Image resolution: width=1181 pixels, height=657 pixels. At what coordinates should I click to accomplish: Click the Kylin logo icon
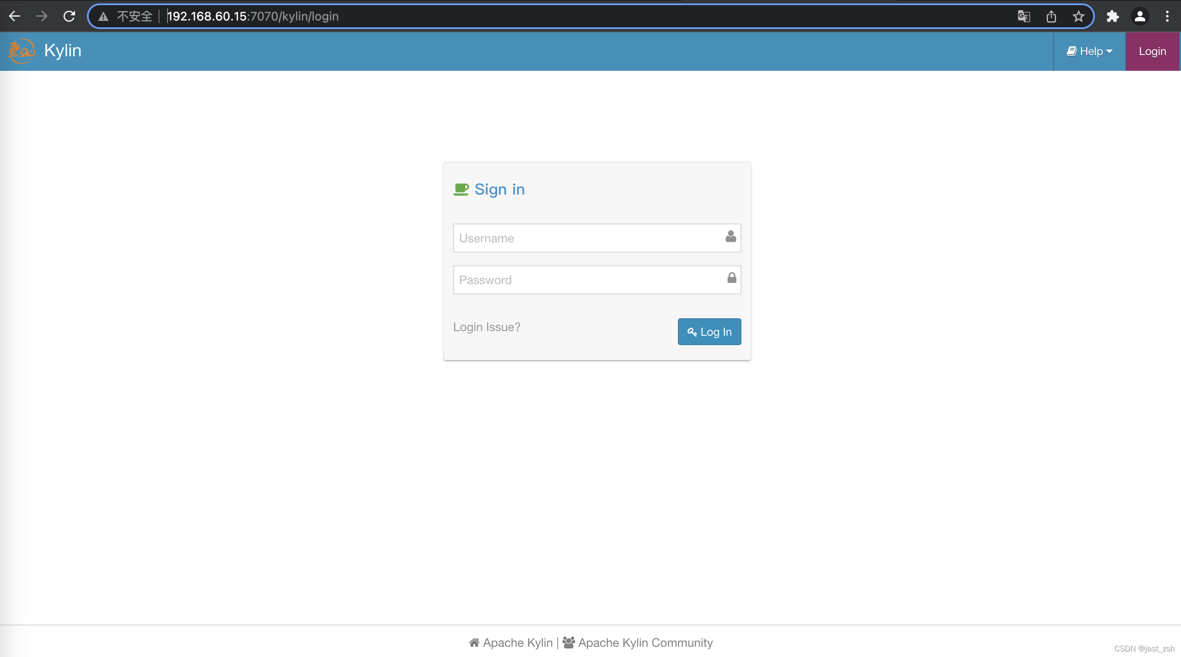coord(21,51)
